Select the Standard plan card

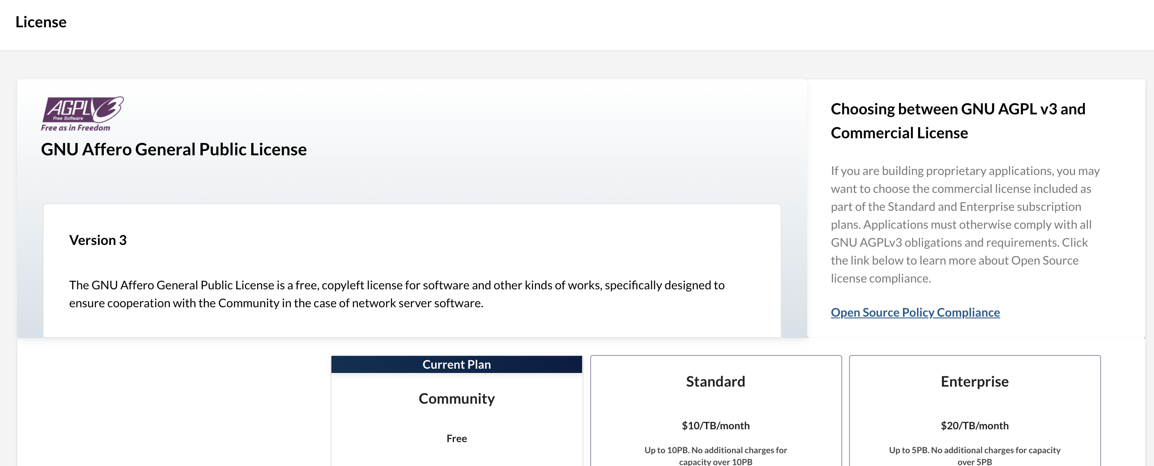pos(715,403)
